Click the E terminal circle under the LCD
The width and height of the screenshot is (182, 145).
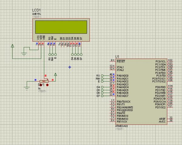pyautogui.click(x=56, y=54)
